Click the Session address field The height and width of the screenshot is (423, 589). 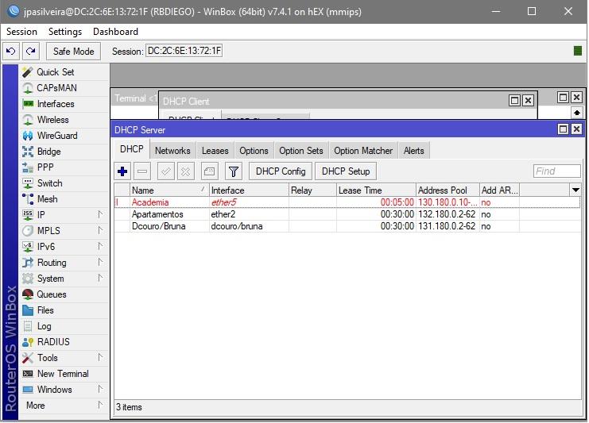click(184, 51)
